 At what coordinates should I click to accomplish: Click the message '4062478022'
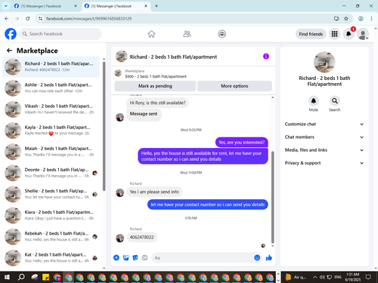tap(141, 237)
